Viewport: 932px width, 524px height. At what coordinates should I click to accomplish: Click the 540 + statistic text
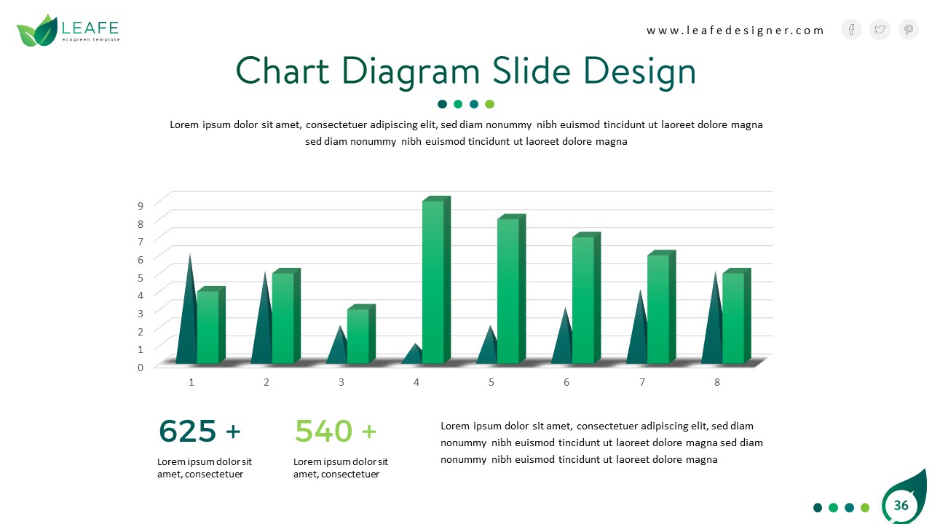click(x=336, y=431)
